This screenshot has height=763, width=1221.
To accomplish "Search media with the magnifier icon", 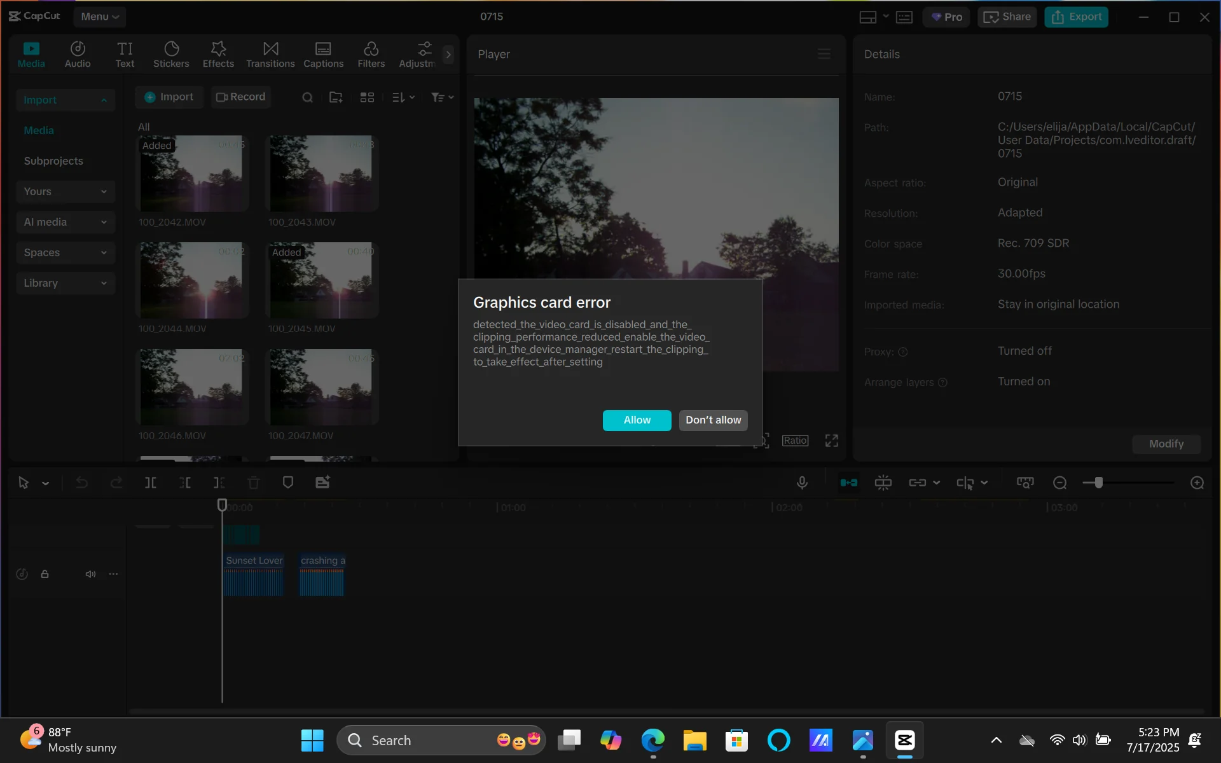I will (x=307, y=97).
